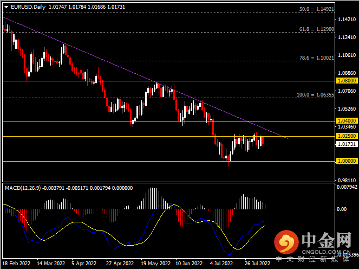This screenshot has height=269, width=359.
Task: Select the current price label 1.01731
Action: point(347,144)
